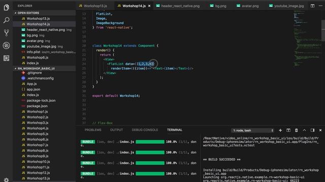Click the EXPLORER sidebar title
Viewport: 325px width, 182px height.
pos(25,6)
